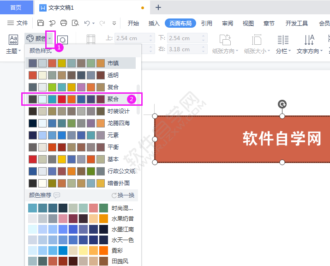This screenshot has height=266, width=330.
Task: Select the 时装设计 color scheme
Action: pos(81,111)
